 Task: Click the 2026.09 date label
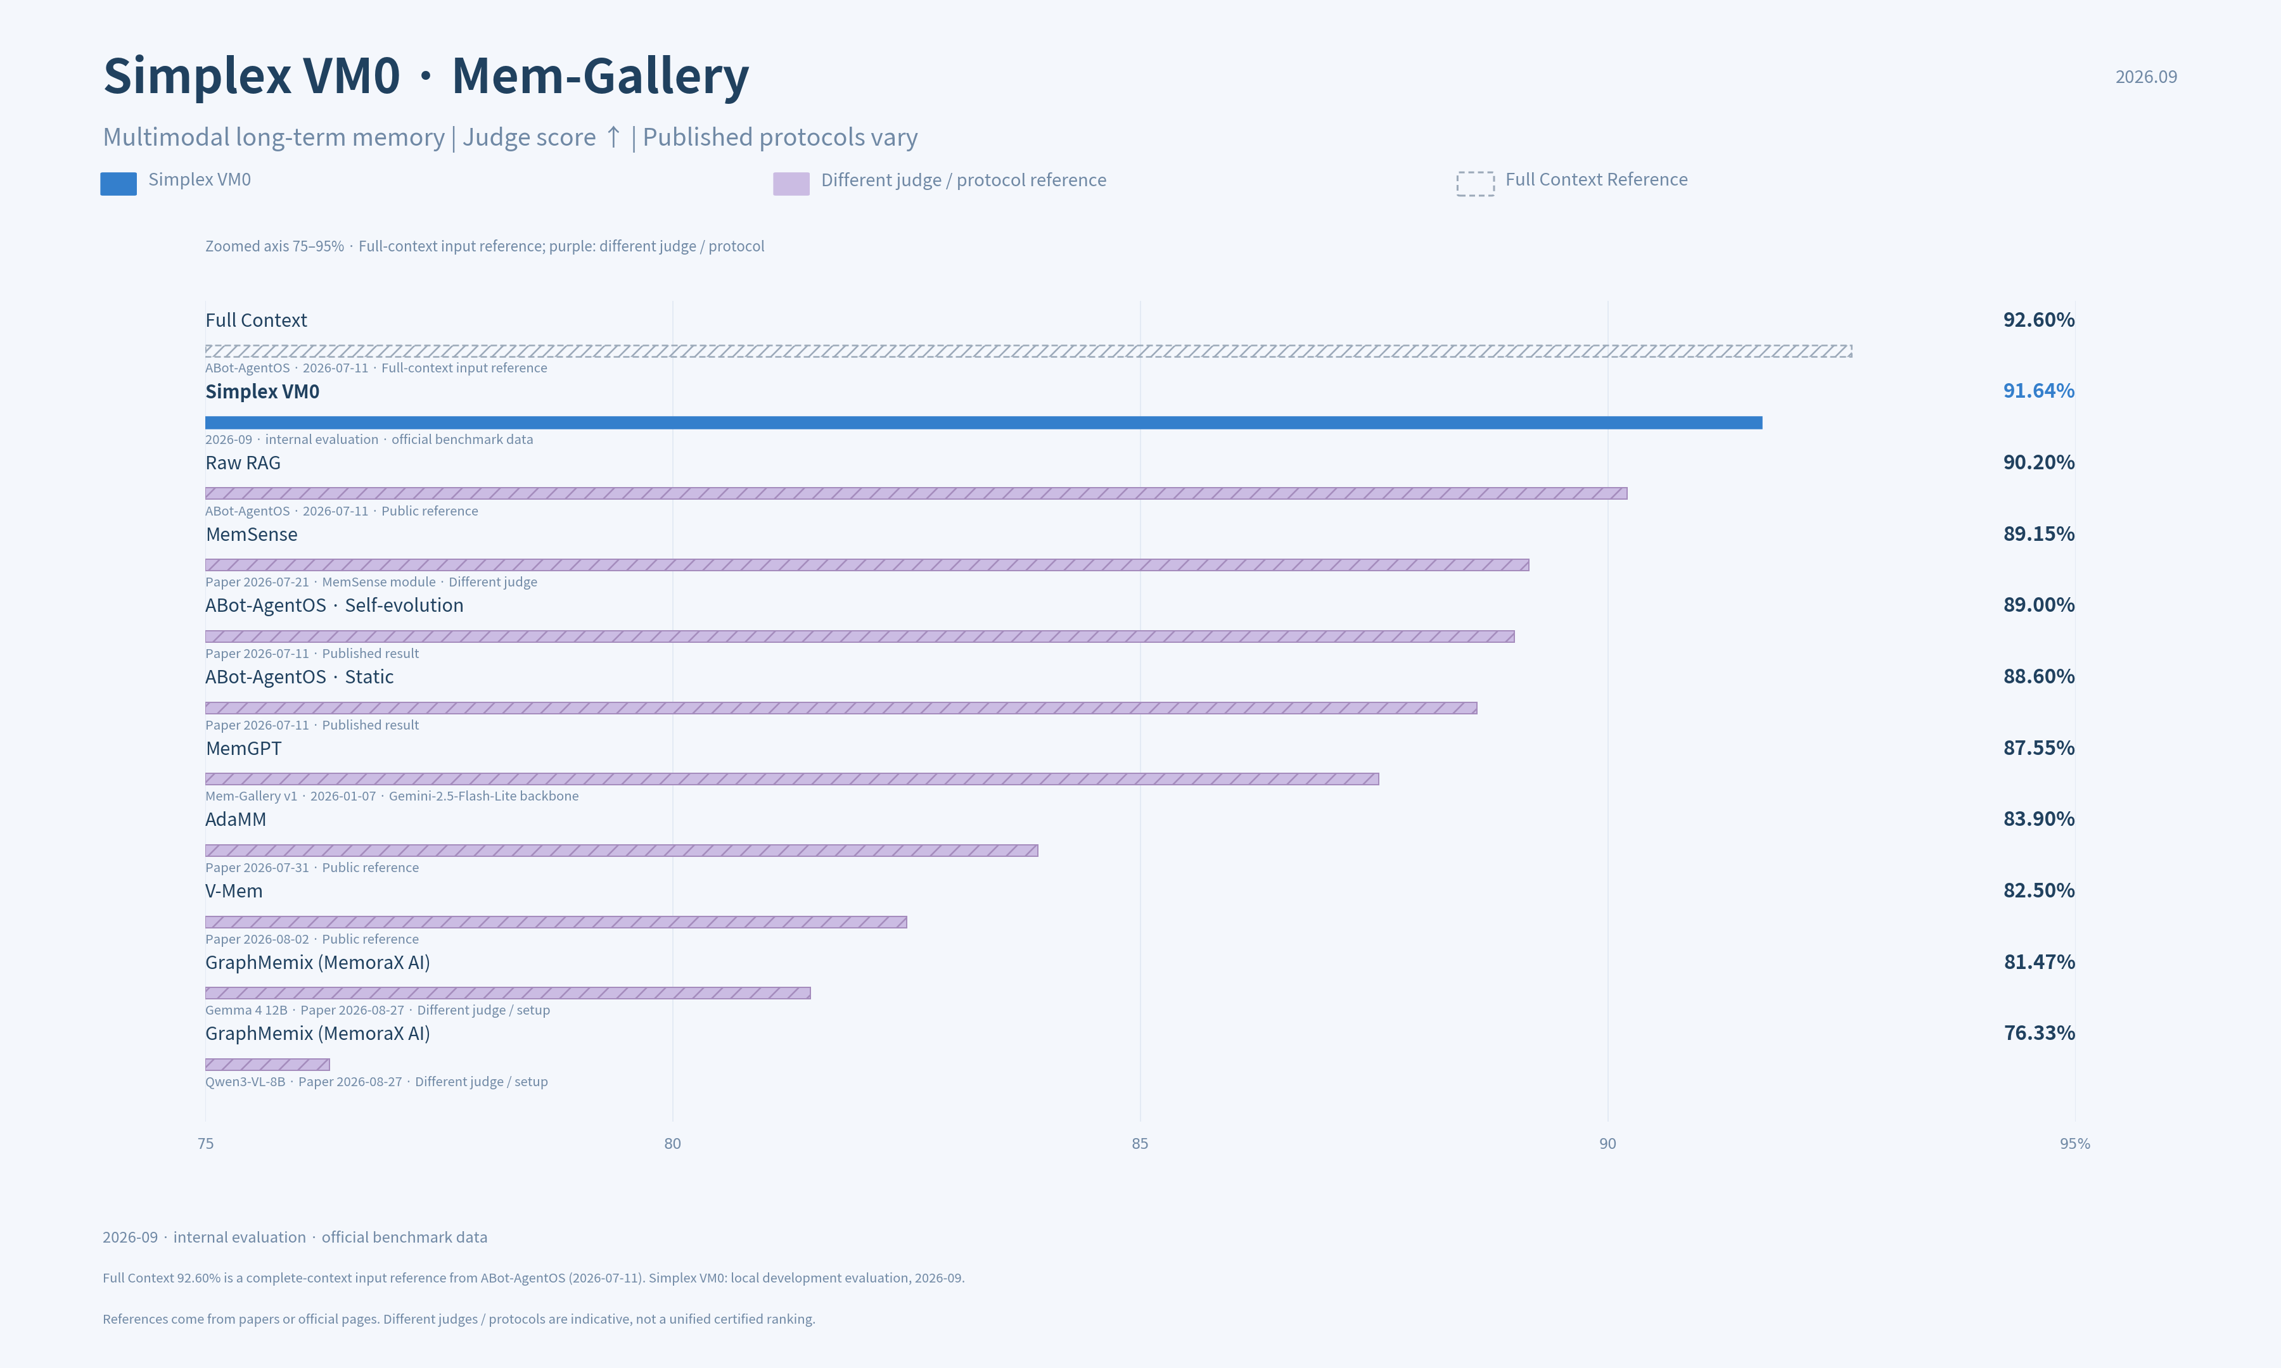(x=2147, y=77)
